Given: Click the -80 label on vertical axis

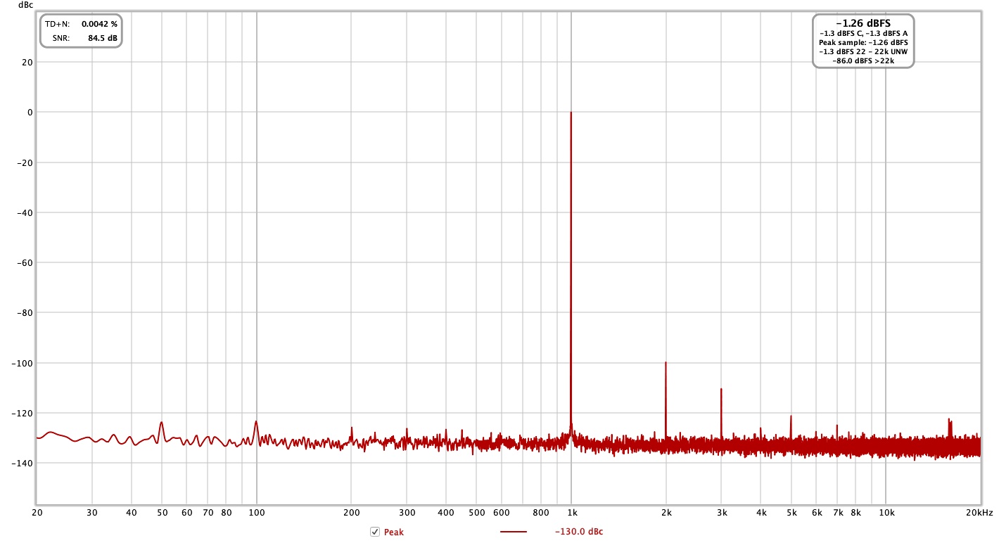Looking at the screenshot, I should click(x=25, y=312).
